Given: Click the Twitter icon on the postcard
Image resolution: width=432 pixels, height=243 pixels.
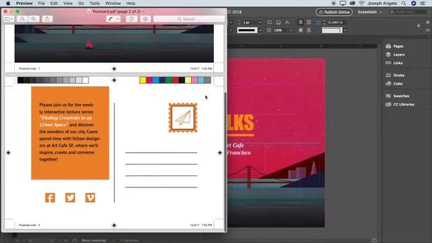Looking at the screenshot, I should pos(70,198).
